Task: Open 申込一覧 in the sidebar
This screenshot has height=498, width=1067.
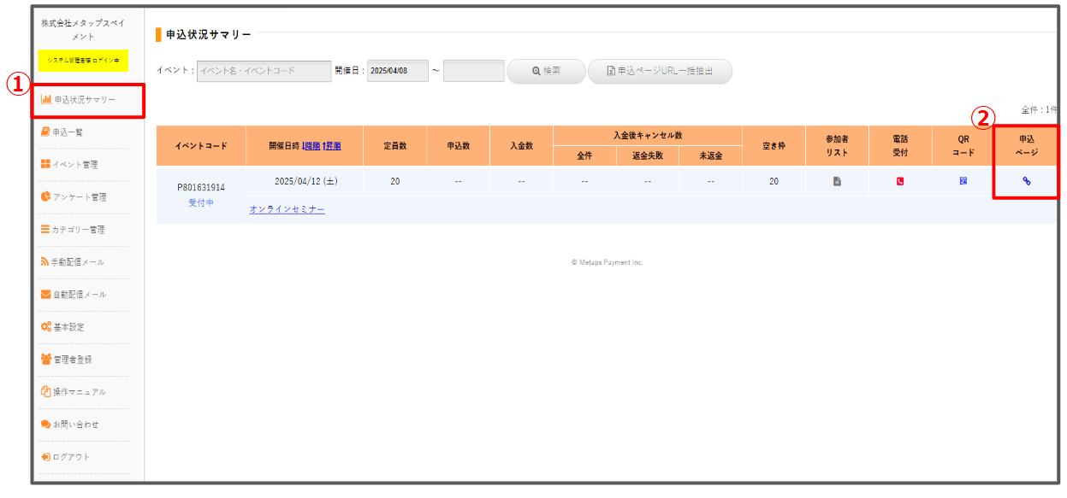Action: [x=67, y=132]
